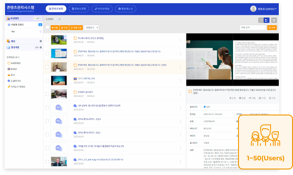Filter by 문서 document category

pos(11,75)
